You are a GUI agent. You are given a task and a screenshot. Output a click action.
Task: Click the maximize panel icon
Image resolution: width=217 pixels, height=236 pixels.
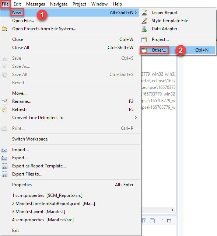click(169, 221)
